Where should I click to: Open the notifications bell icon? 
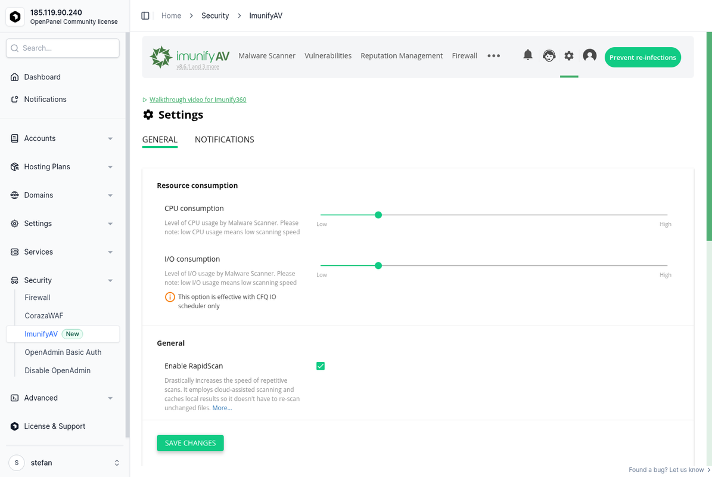pos(528,55)
